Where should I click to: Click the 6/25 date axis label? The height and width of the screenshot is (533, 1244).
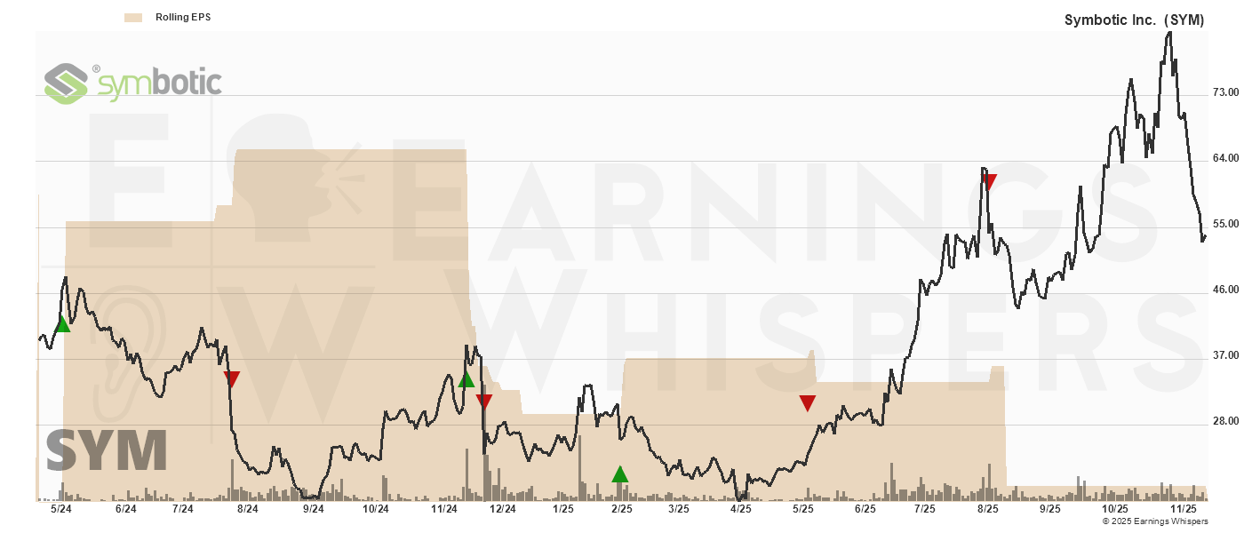tap(865, 509)
